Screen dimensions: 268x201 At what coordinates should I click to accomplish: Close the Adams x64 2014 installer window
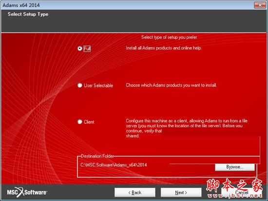[x=260, y=5]
